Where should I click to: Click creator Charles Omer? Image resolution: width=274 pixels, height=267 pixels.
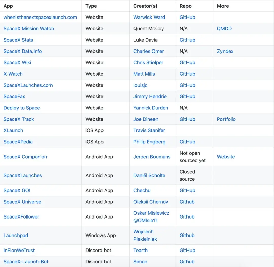click(149, 51)
